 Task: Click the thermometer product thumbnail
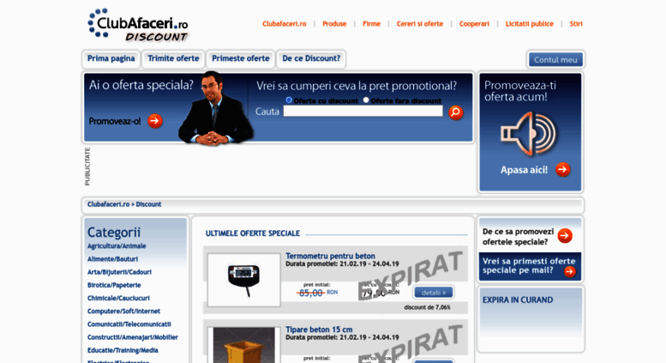point(243,280)
